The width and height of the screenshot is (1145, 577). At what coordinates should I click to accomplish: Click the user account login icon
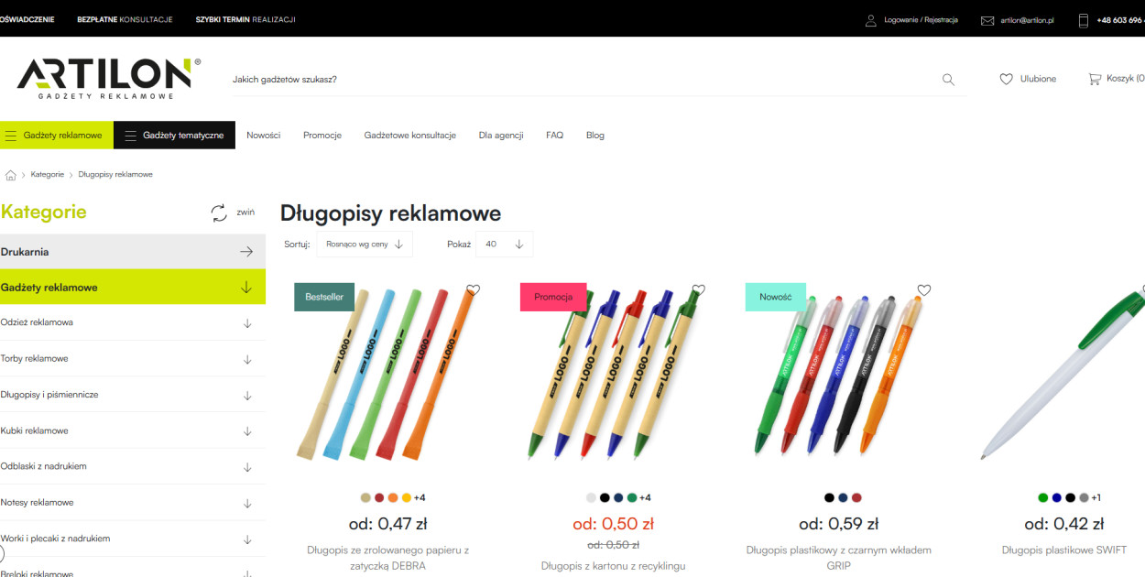pos(871,20)
